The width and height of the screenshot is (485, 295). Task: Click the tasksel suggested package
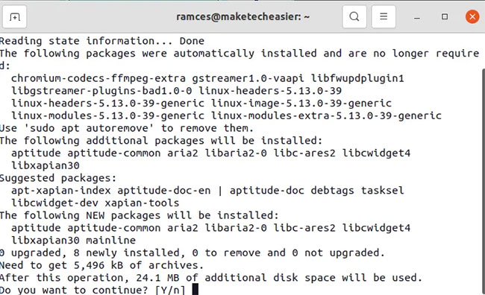pyautogui.click(x=382, y=190)
